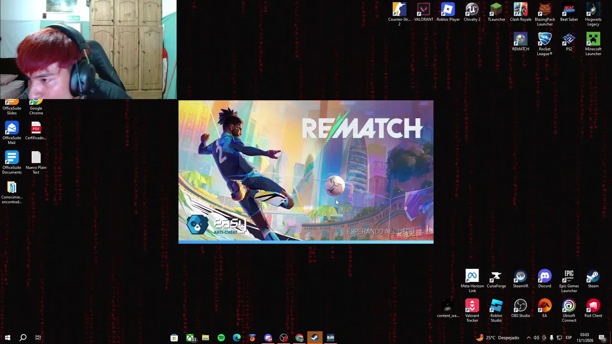
Task: Open the clock and calendar flyout
Action: [x=585, y=338]
